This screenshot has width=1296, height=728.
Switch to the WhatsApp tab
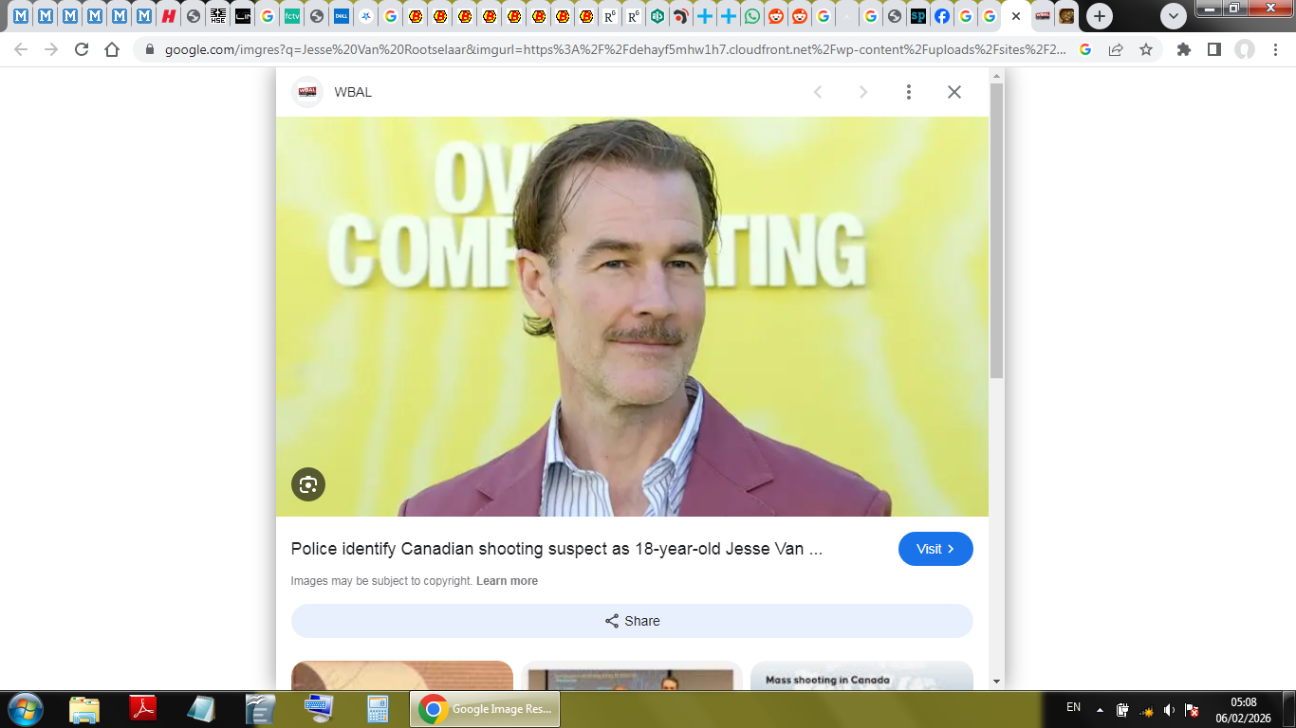coord(752,16)
